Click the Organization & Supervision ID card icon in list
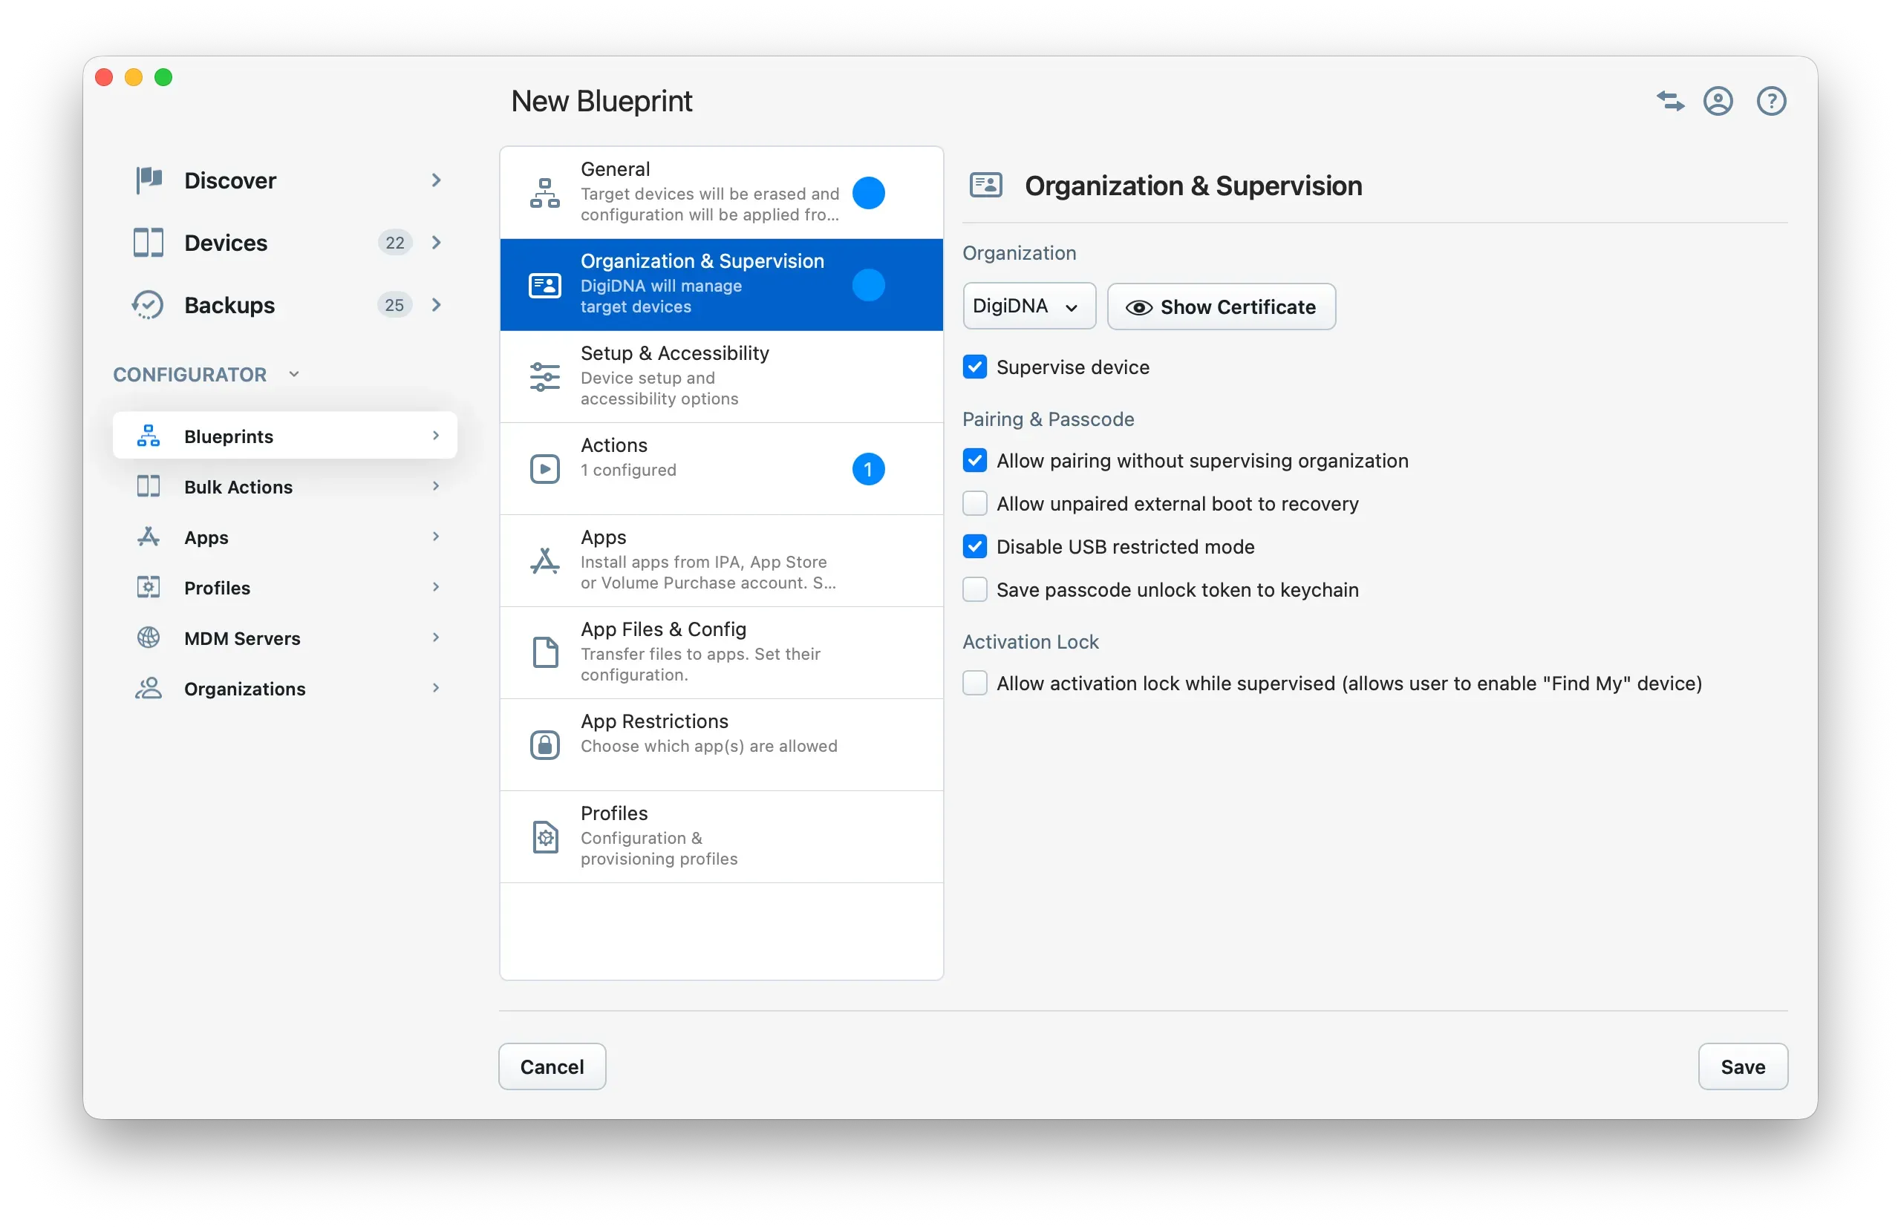This screenshot has width=1901, height=1229. [545, 285]
